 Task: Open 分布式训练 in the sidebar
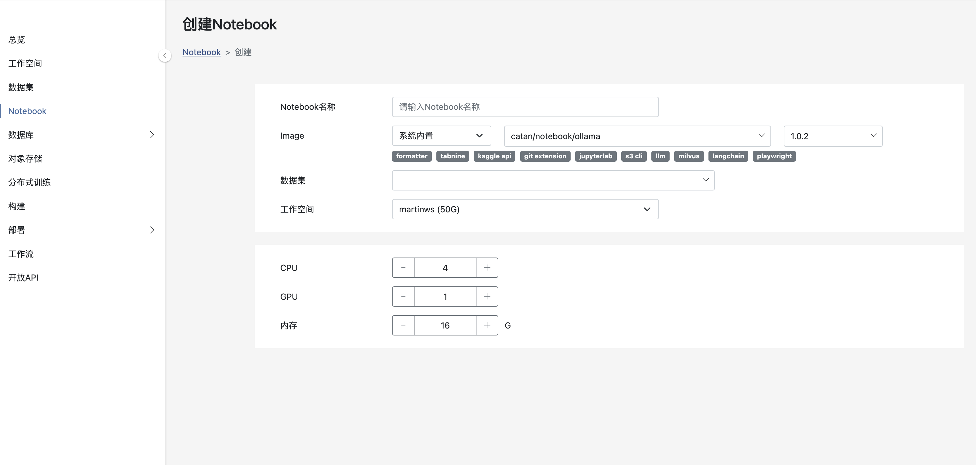coord(29,182)
